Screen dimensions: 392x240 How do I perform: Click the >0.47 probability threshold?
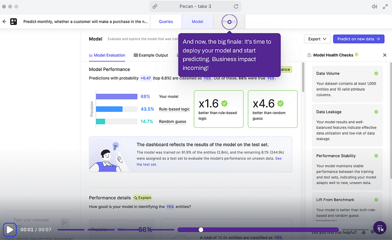pos(145,78)
